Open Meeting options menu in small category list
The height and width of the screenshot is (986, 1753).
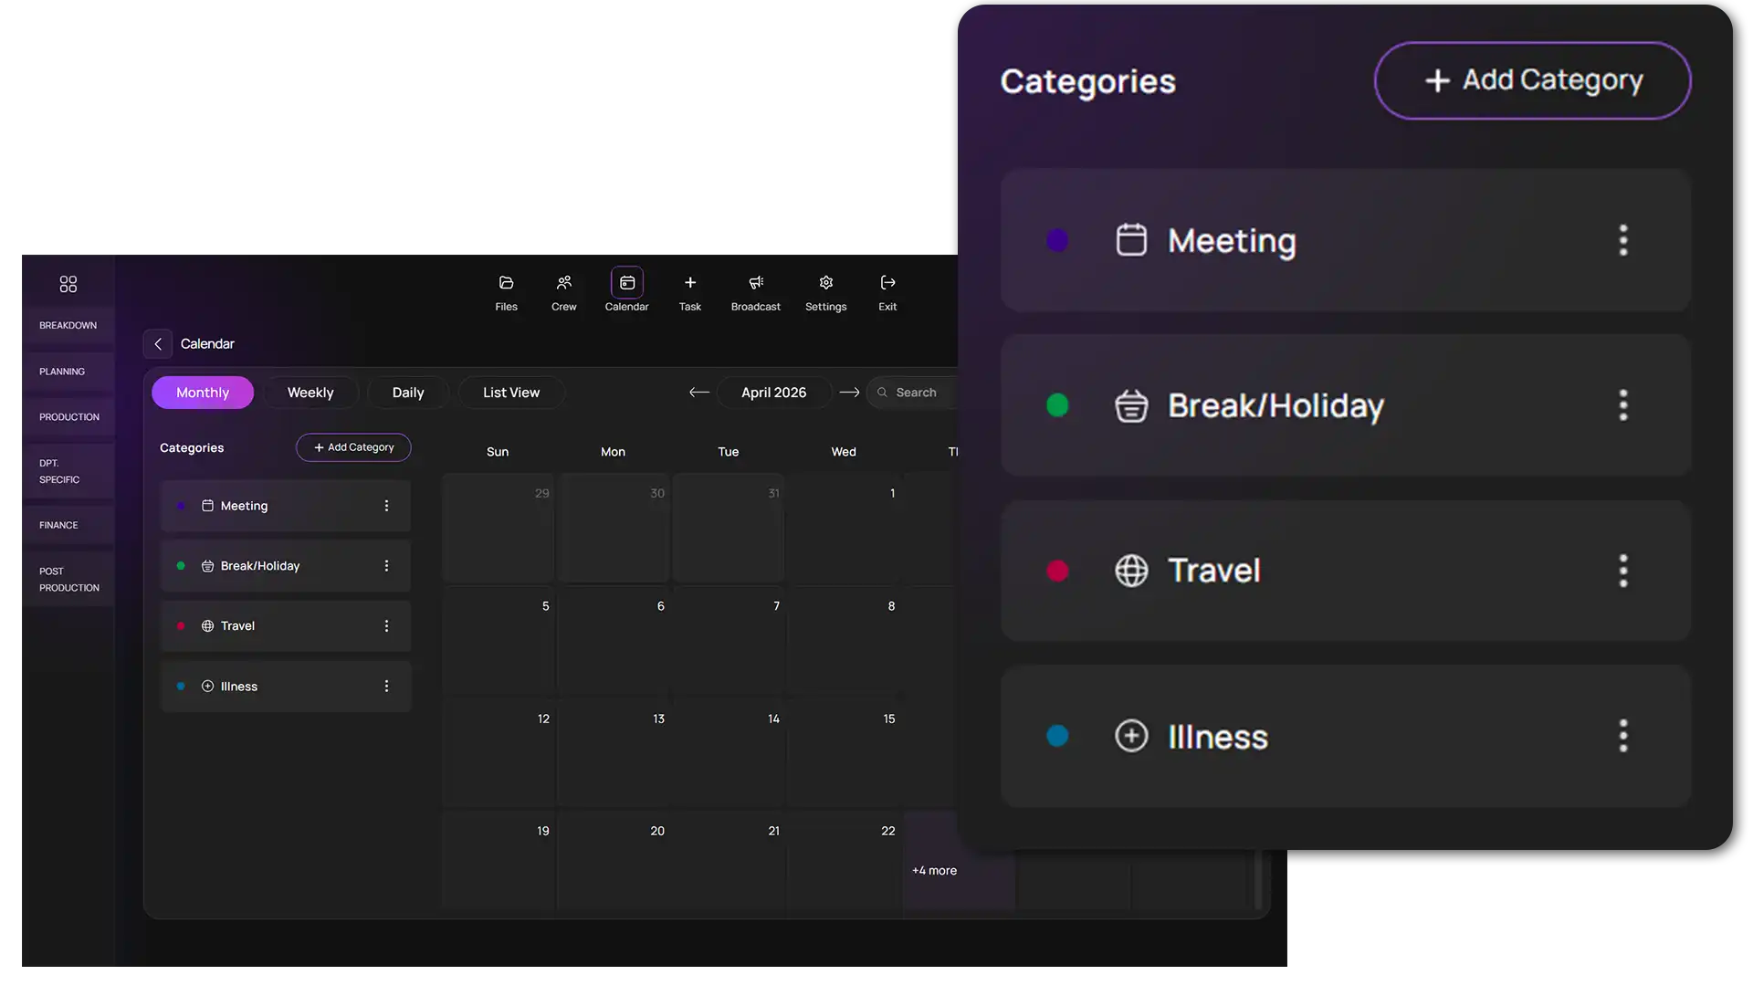tap(386, 506)
